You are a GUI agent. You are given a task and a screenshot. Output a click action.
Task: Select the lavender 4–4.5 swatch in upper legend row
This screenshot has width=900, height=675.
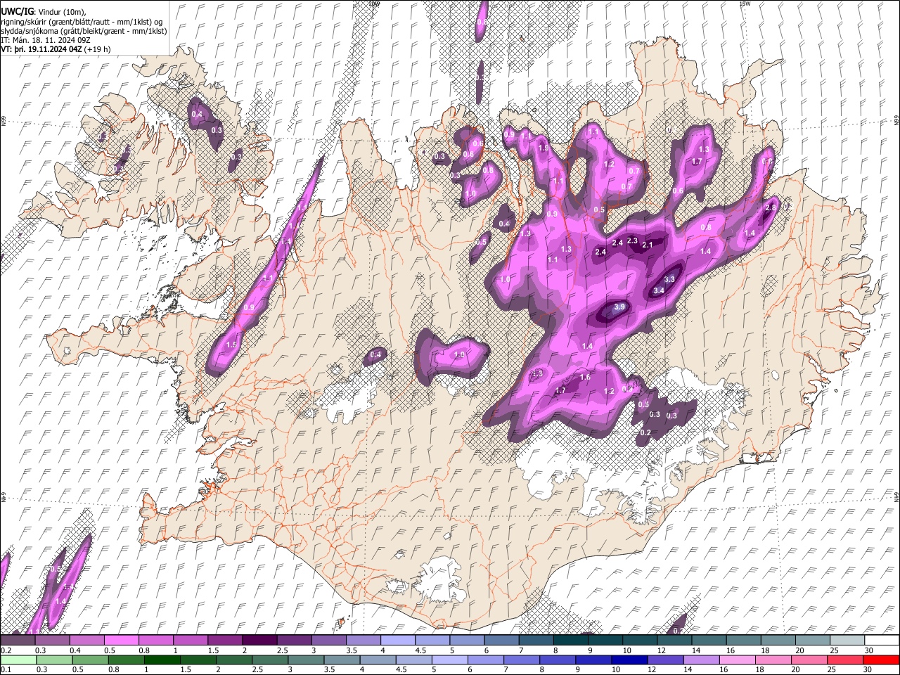[x=397, y=640]
